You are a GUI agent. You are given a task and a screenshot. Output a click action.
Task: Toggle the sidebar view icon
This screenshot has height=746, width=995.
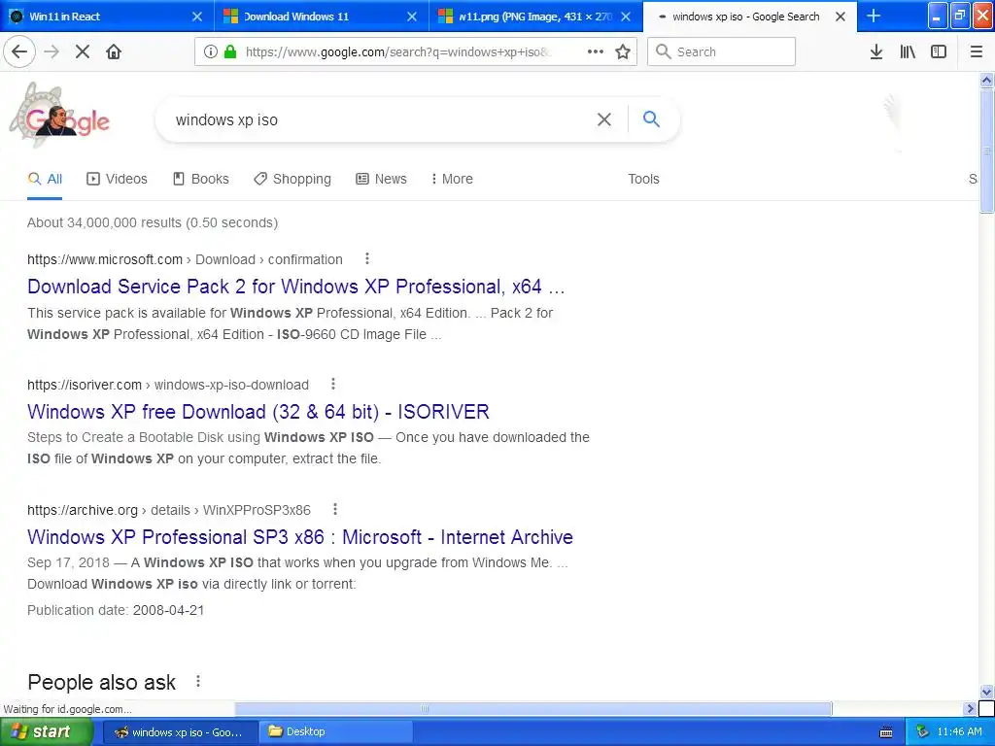click(x=939, y=52)
